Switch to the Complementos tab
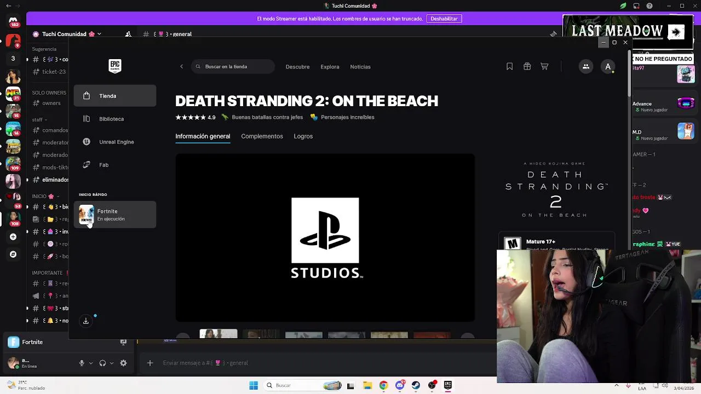The height and width of the screenshot is (394, 701). pyautogui.click(x=262, y=136)
